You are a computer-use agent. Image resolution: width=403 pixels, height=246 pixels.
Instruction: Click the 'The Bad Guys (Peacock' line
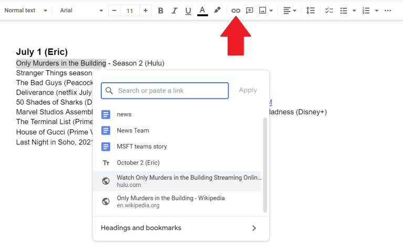55,83
